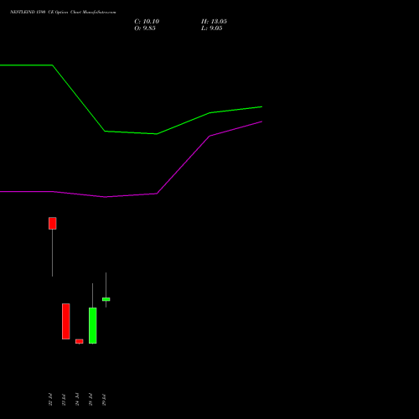The image size is (419, 419).
Task: Select the open value O: 9.85
Action: [x=145, y=28]
